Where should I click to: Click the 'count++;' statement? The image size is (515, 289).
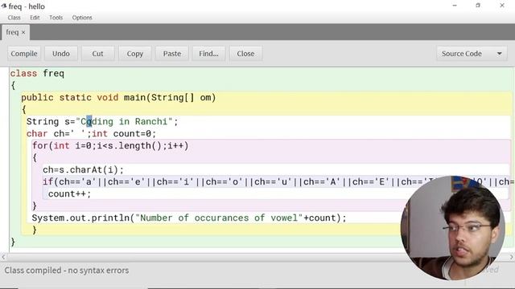[70, 194]
